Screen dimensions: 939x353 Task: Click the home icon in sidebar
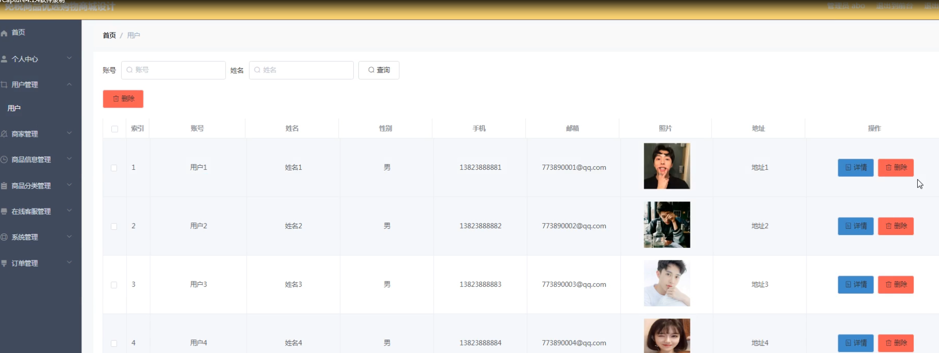[4, 33]
